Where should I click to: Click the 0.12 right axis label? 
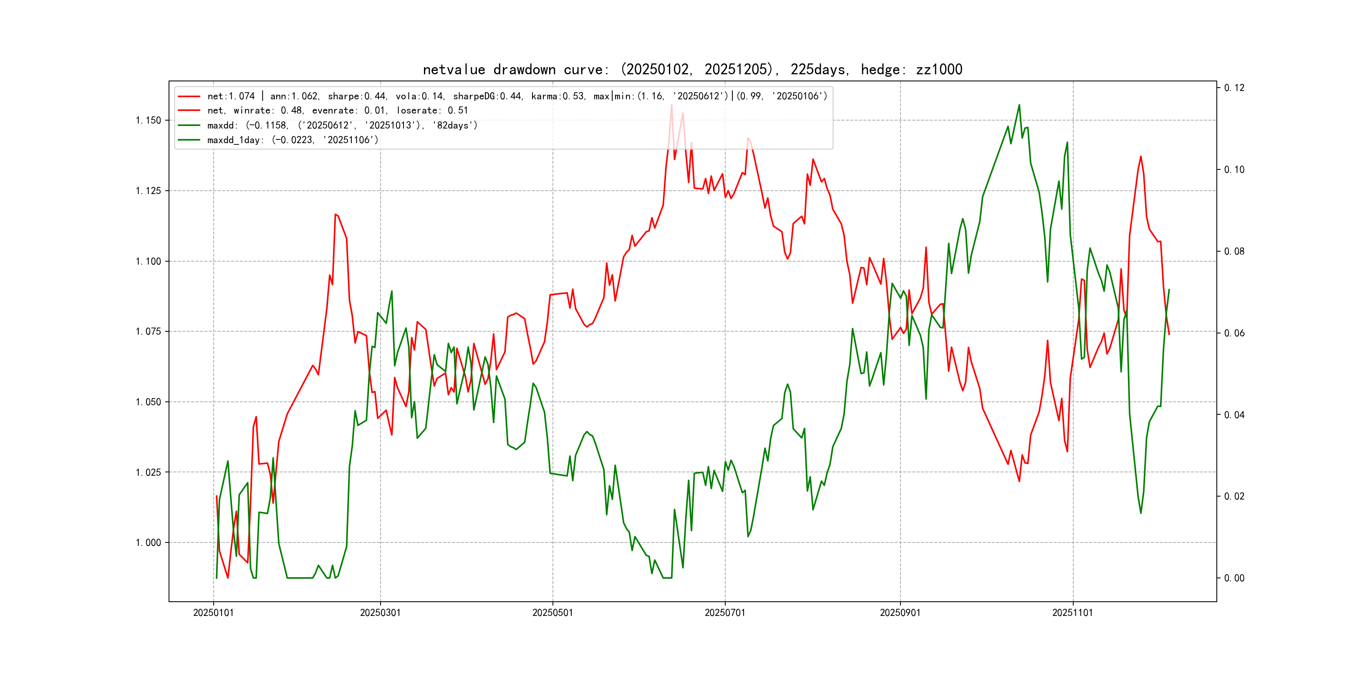[1234, 88]
